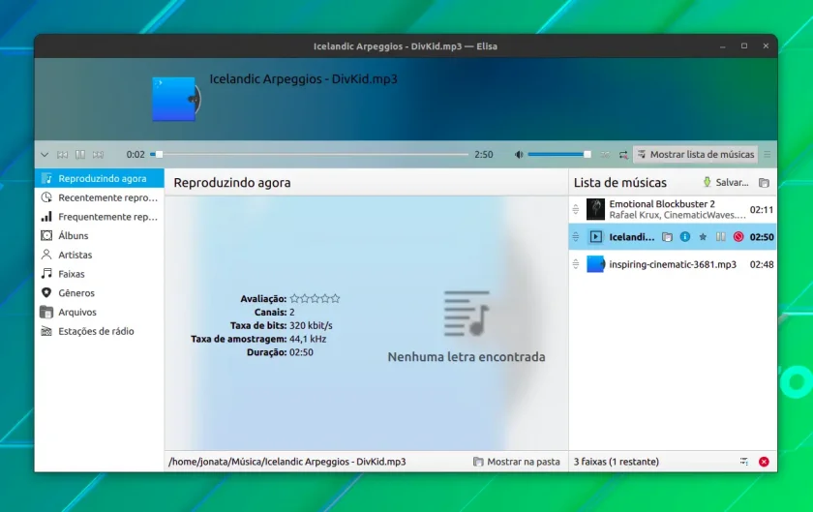Open Frequentemente reproduzidas view
813x512 pixels.
click(100, 217)
